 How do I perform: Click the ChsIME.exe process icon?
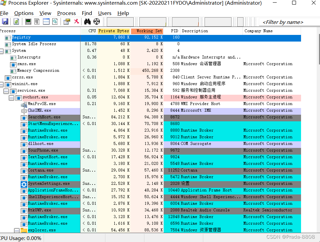tap(24, 111)
